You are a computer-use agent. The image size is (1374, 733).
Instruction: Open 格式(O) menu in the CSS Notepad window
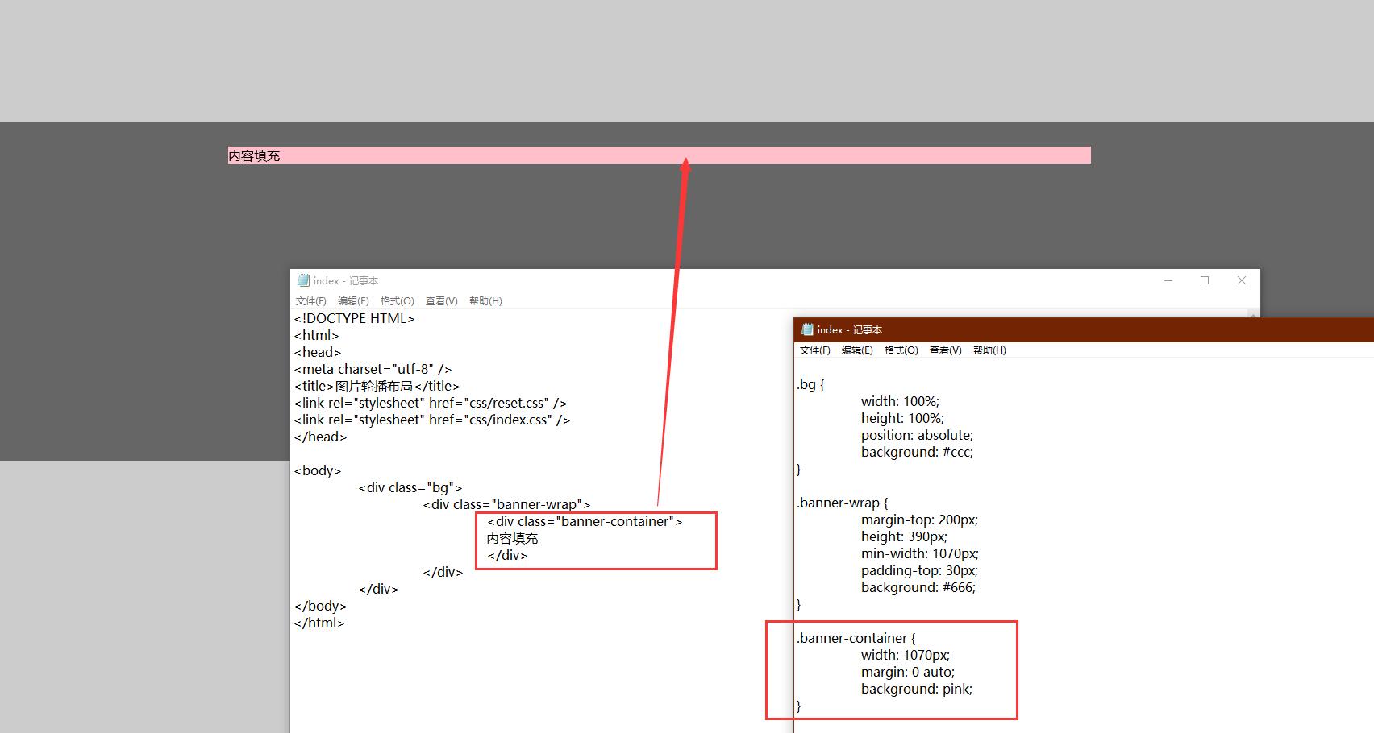click(x=901, y=350)
